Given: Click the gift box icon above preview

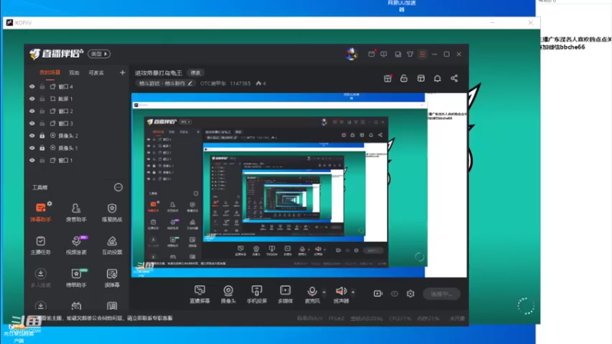Looking at the screenshot, I should click(x=388, y=79).
